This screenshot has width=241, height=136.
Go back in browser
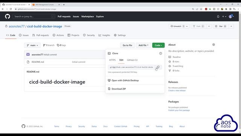coord(3,9)
